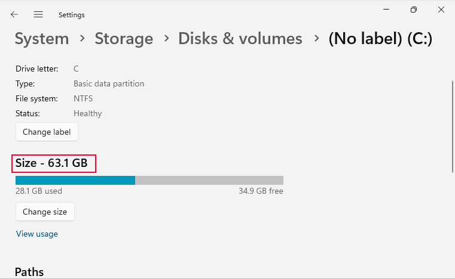This screenshot has height=279, width=455.
Task: Click the chevron after Disks & volumes
Action: pos(315,39)
